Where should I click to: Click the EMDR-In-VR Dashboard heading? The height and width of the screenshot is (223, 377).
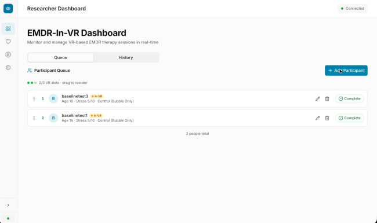(x=77, y=33)
